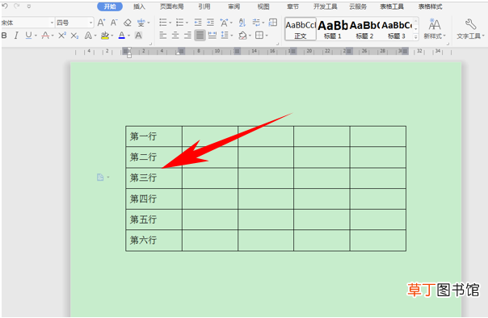Expand the 宋体 font name dropdown
488x318 pixels.
52,23
